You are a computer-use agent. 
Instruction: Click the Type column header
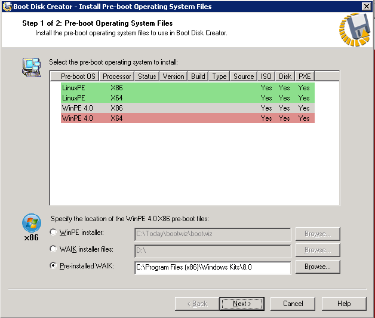(x=219, y=77)
